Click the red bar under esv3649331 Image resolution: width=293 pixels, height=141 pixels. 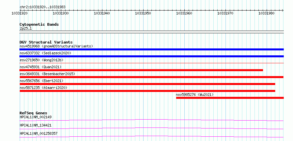coord(151,77)
